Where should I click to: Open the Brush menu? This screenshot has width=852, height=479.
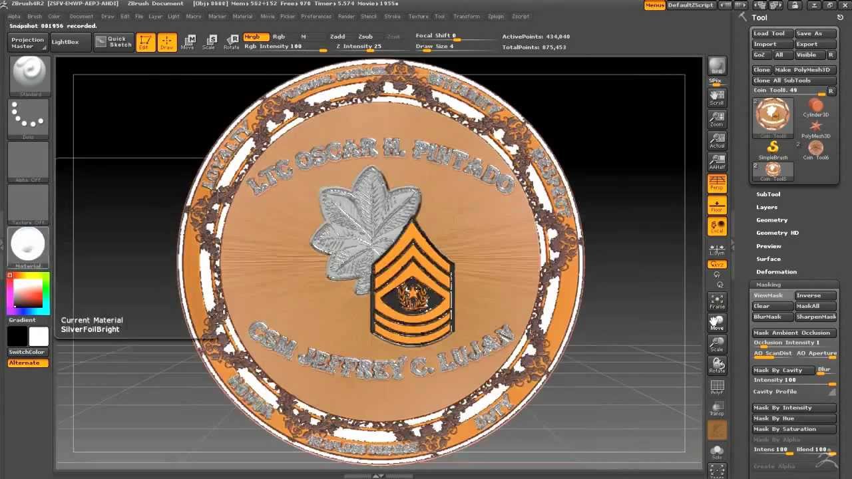pos(34,16)
